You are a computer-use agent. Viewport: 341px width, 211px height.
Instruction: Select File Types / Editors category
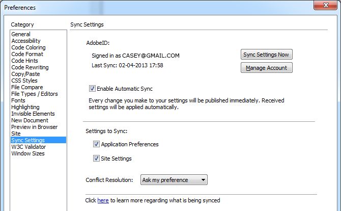[35, 94]
